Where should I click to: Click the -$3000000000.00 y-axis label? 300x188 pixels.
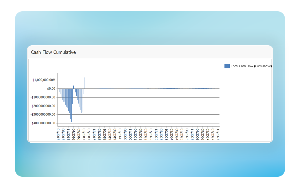click(43, 115)
